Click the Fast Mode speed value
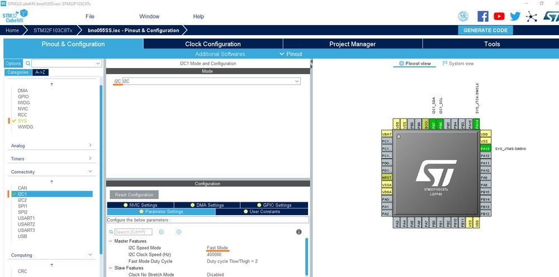 [217, 248]
